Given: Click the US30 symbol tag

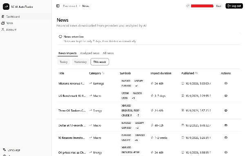Looking at the screenshot, I should click(x=125, y=98).
